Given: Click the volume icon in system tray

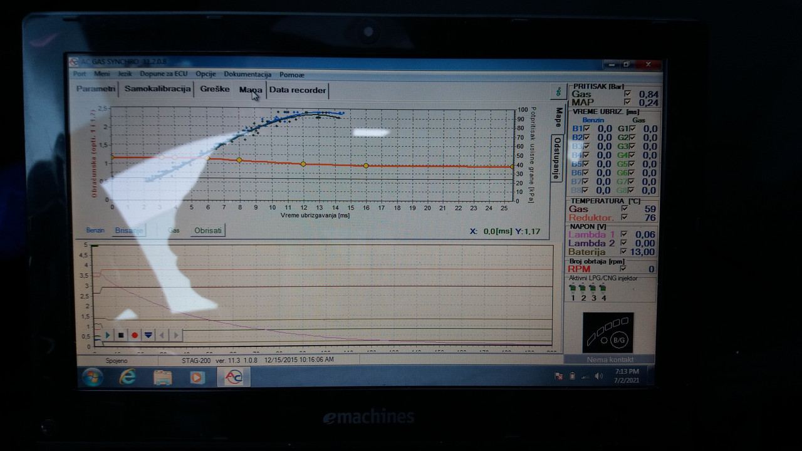Looking at the screenshot, I should (x=599, y=376).
